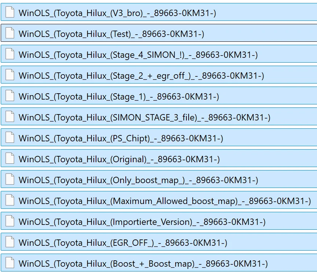The height and width of the screenshot is (273, 317).
Task: Click the file icon of the Only_boost_map file
Action: (x=10, y=179)
